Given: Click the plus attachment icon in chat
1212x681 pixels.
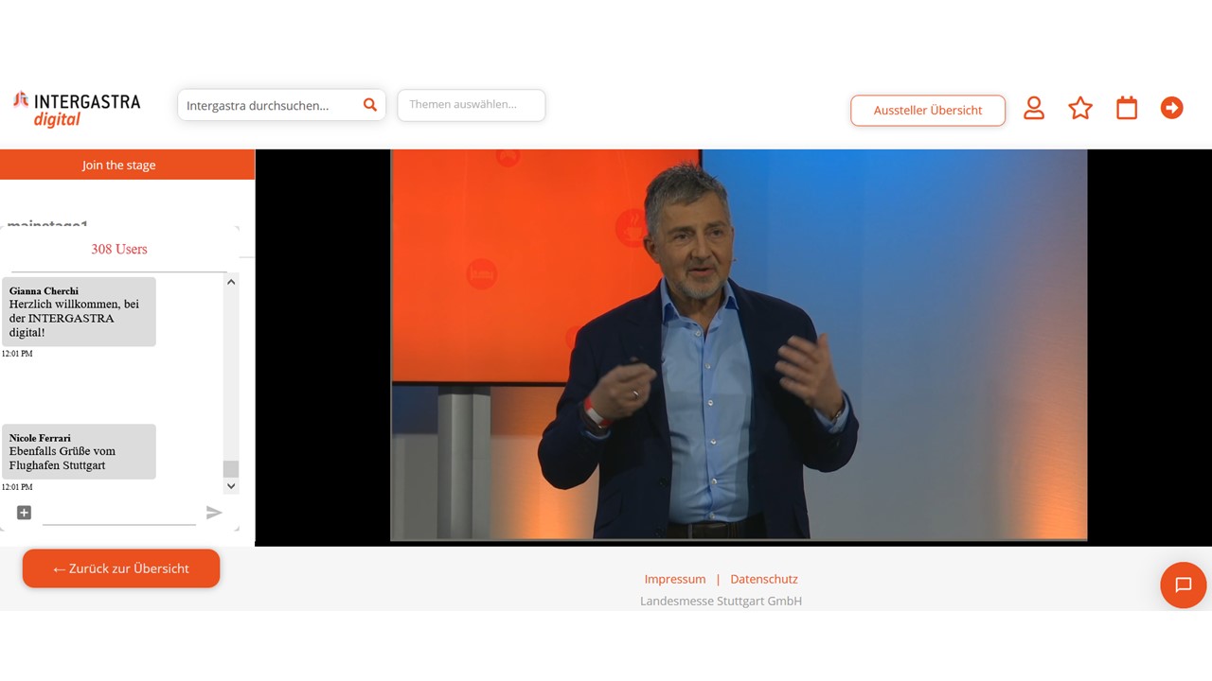Looking at the screenshot, I should [25, 513].
